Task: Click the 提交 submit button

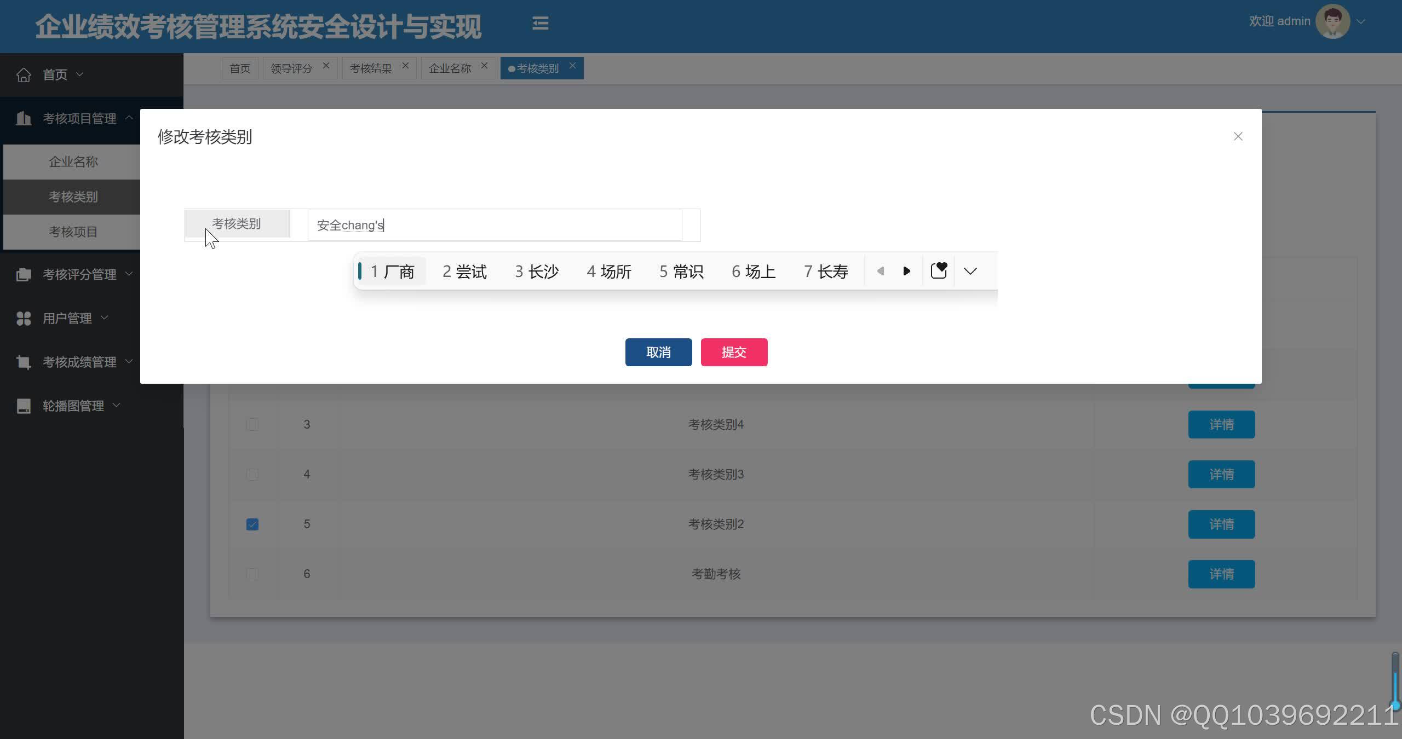Action: click(734, 352)
